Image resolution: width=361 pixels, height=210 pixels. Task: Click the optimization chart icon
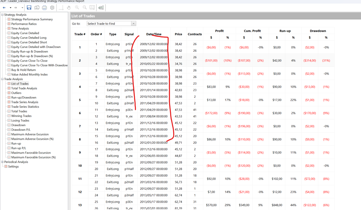(x=101, y=8)
